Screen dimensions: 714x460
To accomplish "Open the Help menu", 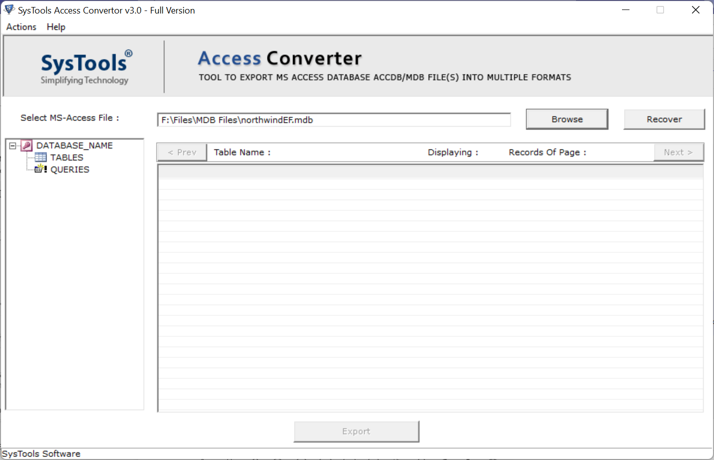I will pyautogui.click(x=56, y=27).
